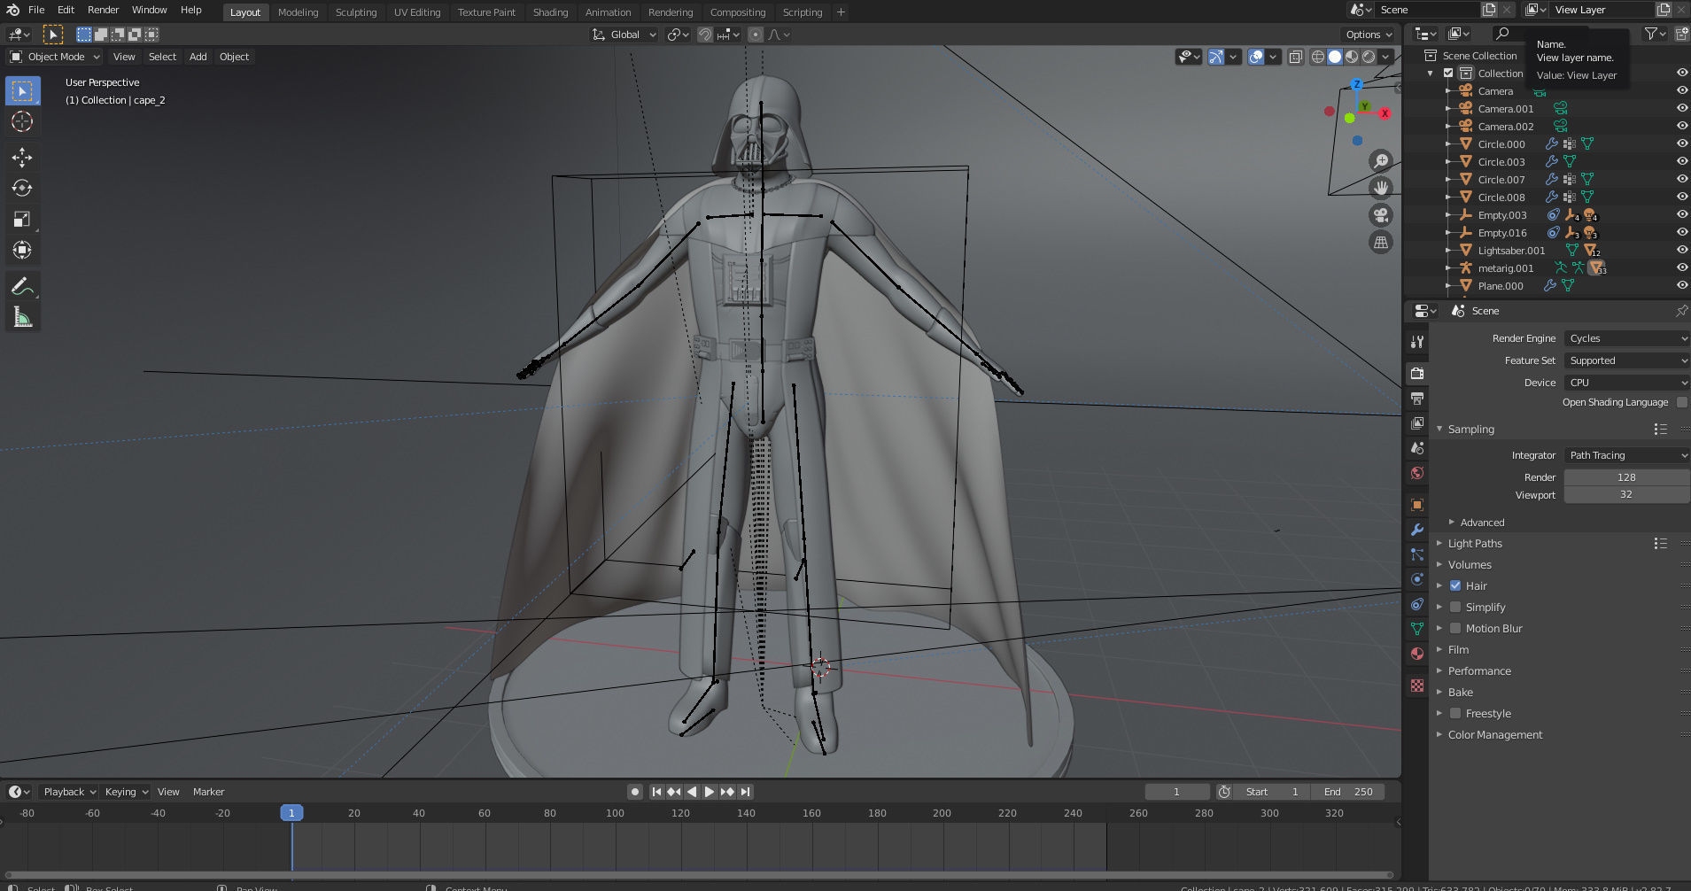
Task: Open the Material properties tab
Action: pos(1417,654)
